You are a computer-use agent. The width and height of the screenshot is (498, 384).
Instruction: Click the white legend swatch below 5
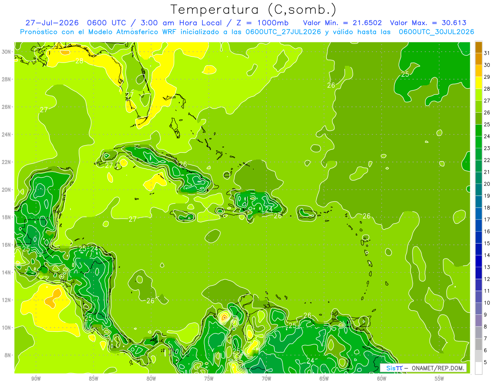click(x=478, y=368)
